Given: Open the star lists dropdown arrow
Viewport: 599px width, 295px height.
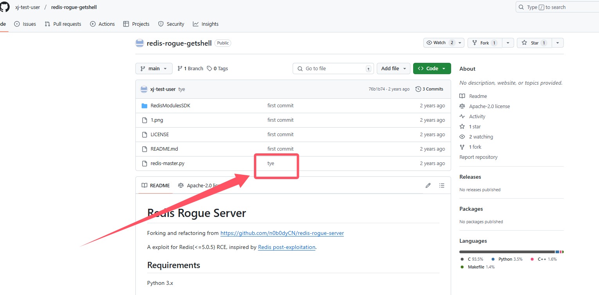Looking at the screenshot, I should coord(558,43).
